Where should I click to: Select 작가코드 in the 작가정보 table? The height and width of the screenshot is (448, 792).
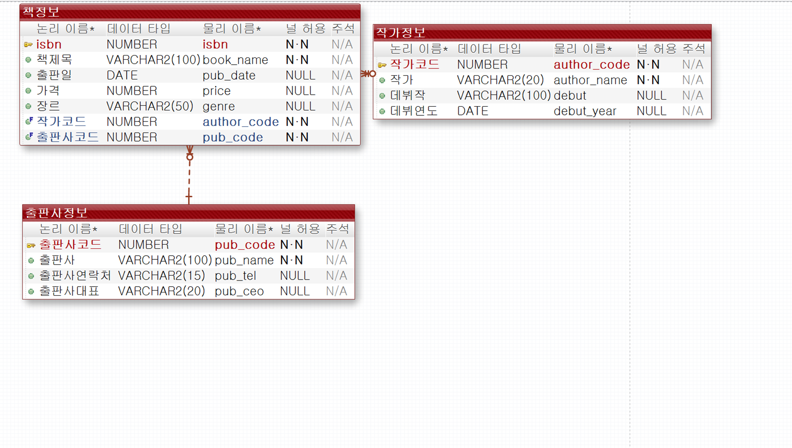click(x=415, y=65)
